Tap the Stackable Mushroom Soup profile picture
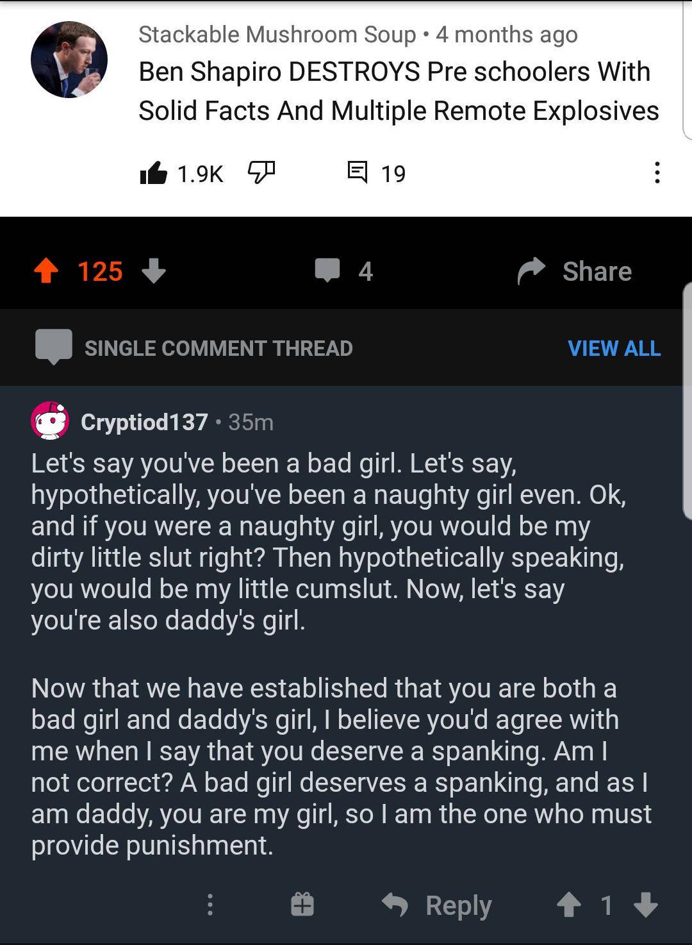The image size is (692, 945). [69, 60]
